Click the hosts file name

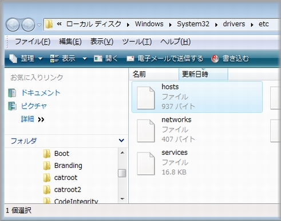coord(170,87)
